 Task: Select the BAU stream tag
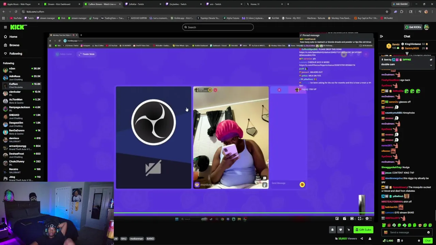[x=124, y=239]
